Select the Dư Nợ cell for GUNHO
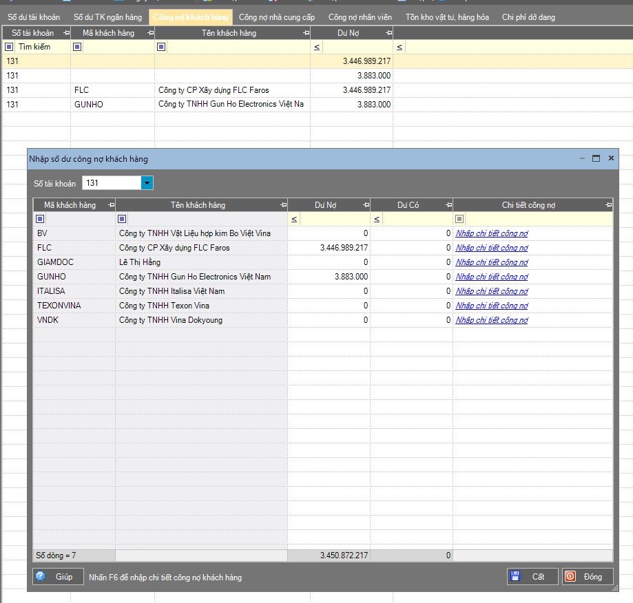Screen dimensions: 633x603 tap(329, 277)
